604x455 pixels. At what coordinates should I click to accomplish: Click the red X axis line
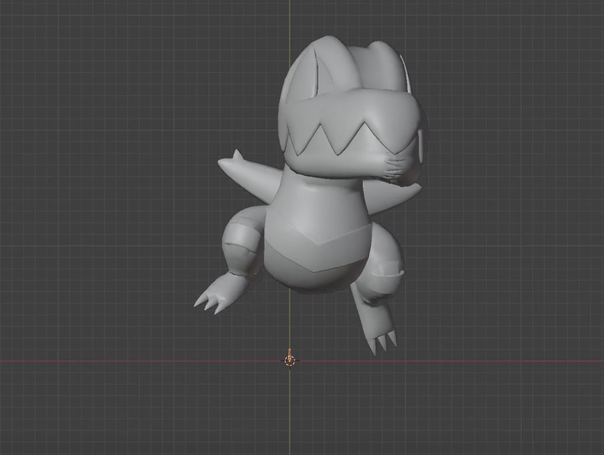[461, 361]
